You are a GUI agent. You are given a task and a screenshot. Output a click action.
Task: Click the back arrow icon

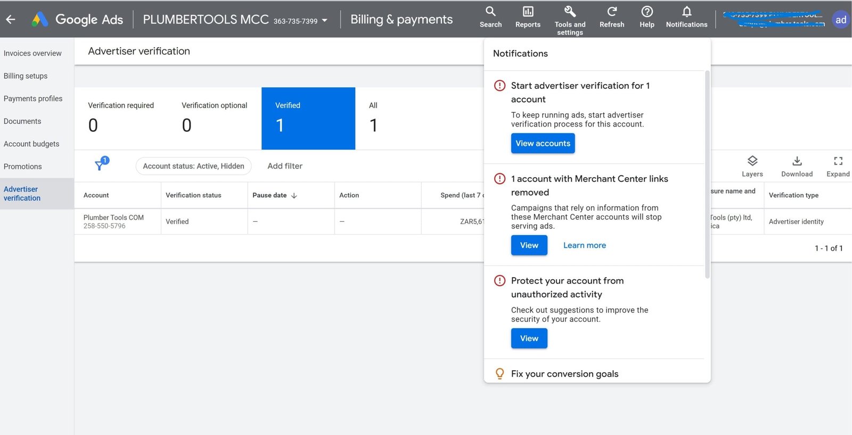[11, 20]
